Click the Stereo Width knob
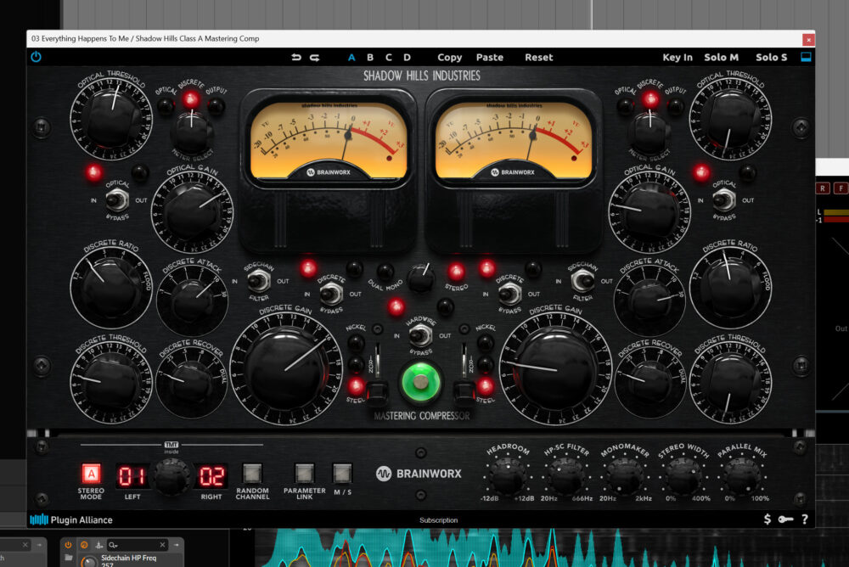 point(683,474)
